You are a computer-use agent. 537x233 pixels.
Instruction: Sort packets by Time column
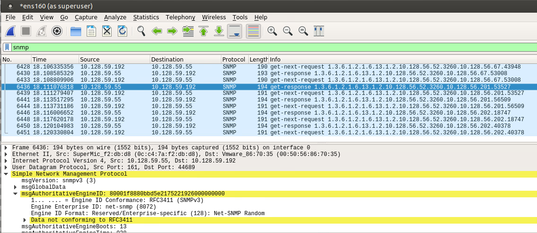coord(55,60)
